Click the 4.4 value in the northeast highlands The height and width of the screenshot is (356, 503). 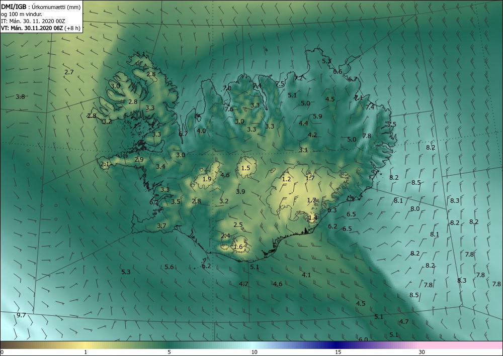click(x=303, y=123)
